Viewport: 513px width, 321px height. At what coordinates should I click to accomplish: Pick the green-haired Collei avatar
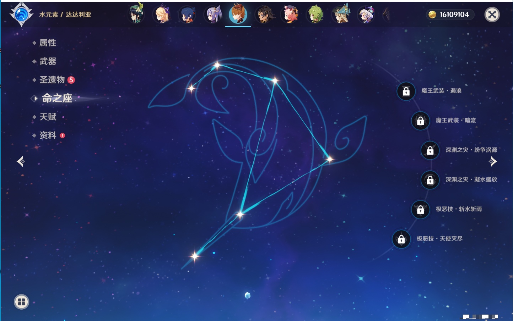tap(315, 15)
